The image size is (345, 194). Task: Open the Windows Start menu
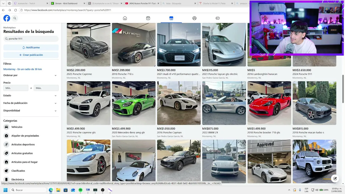click(5, 190)
